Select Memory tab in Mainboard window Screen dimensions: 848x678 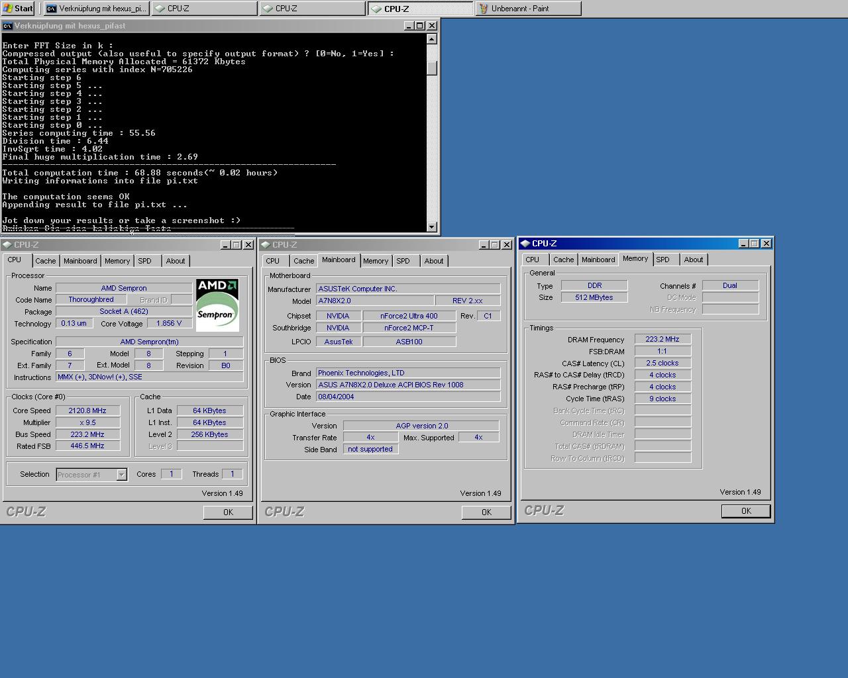click(376, 261)
